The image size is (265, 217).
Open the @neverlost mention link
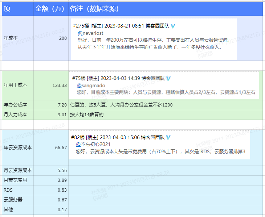(90, 33)
